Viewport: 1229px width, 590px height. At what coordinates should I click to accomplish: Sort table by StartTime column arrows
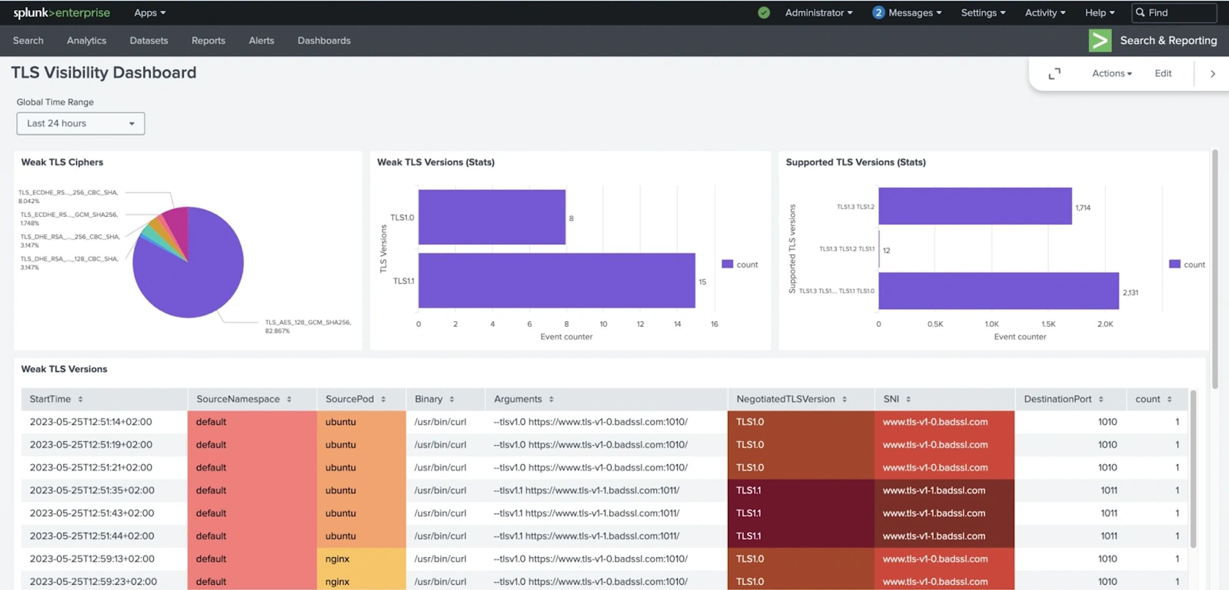point(80,399)
